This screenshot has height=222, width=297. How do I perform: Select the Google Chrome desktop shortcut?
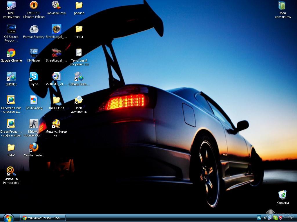11,53
